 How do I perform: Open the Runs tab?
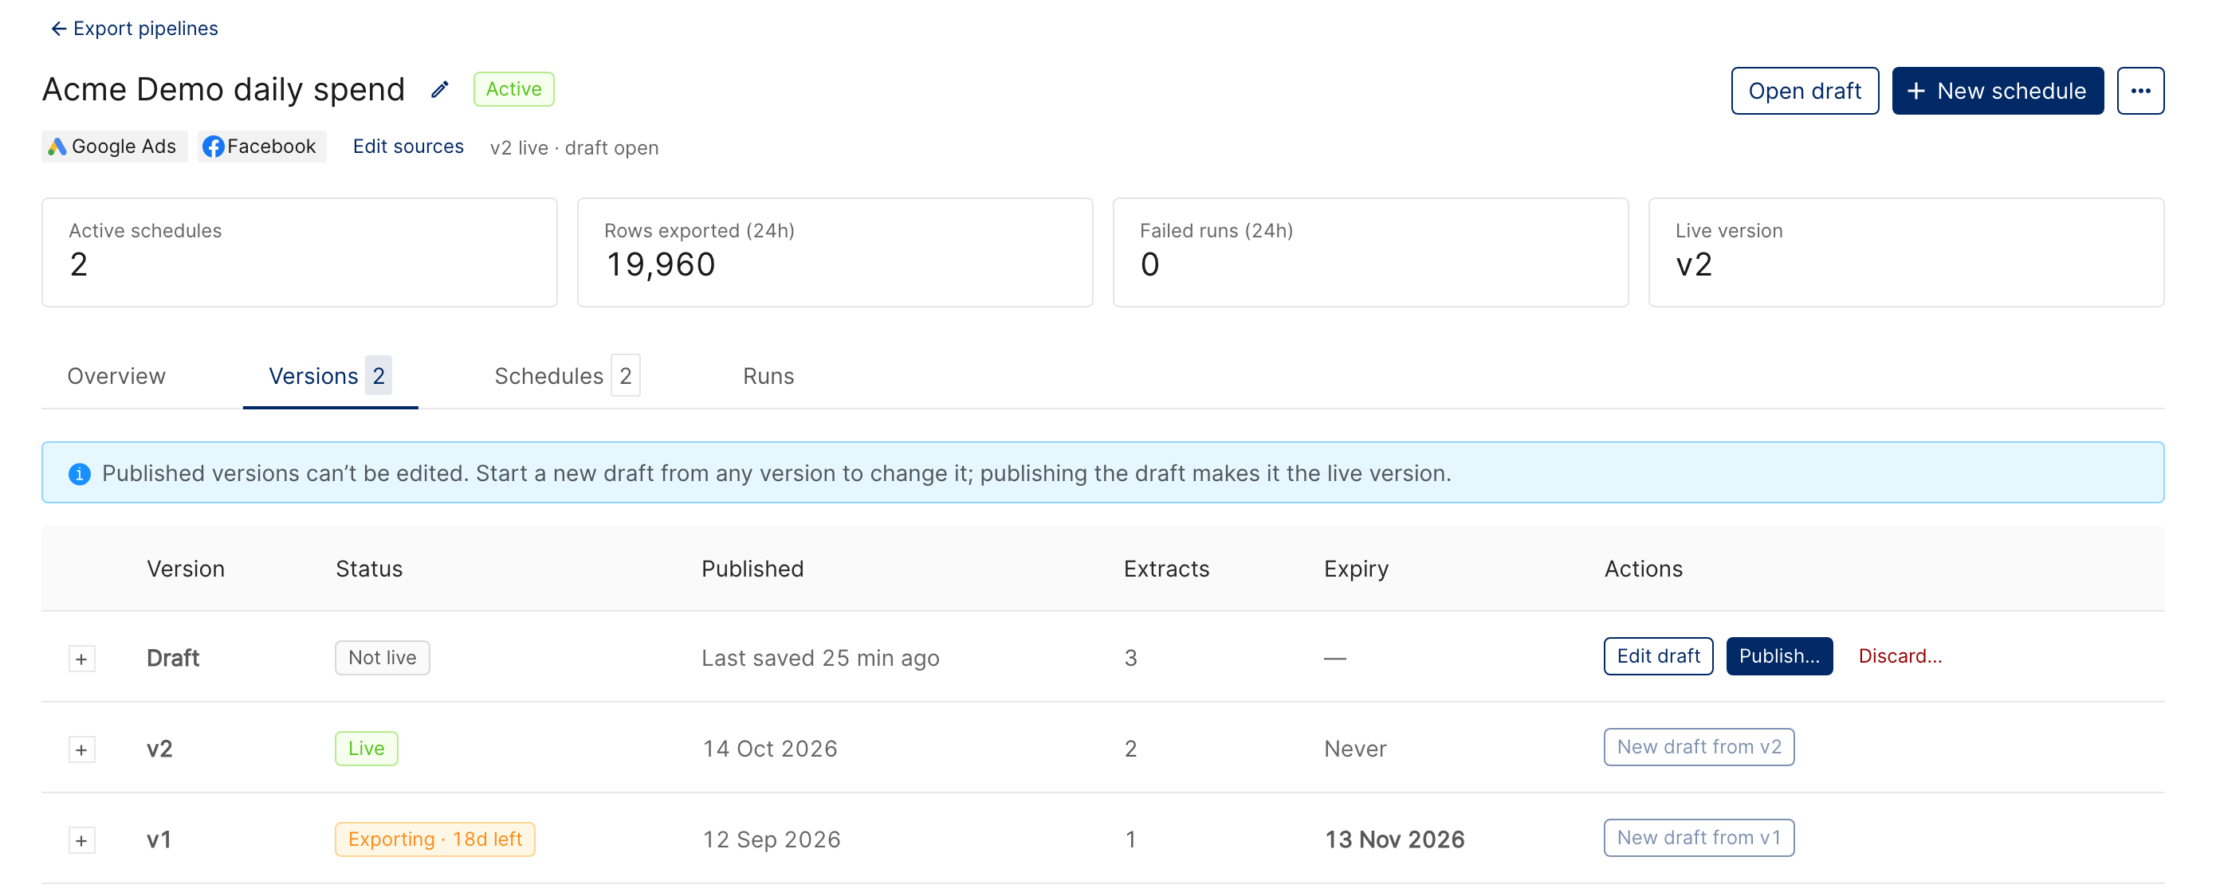coord(768,376)
